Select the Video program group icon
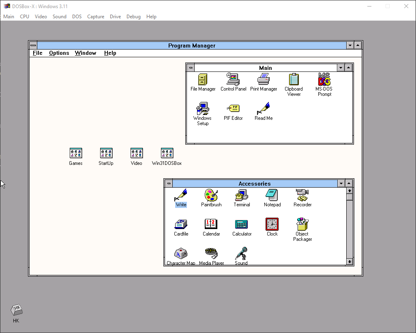 [136, 153]
